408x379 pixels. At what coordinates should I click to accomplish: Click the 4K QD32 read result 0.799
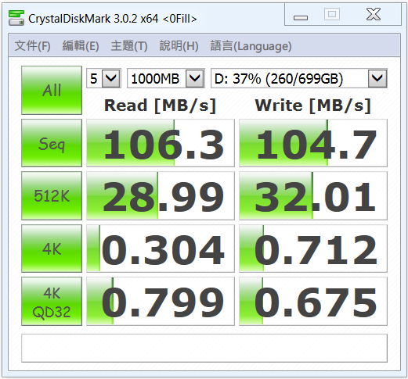coord(161,302)
